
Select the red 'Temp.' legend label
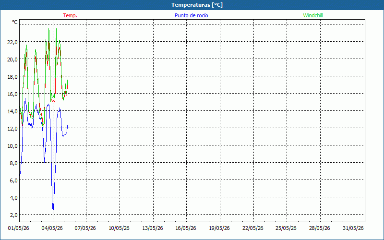pyautogui.click(x=70, y=15)
